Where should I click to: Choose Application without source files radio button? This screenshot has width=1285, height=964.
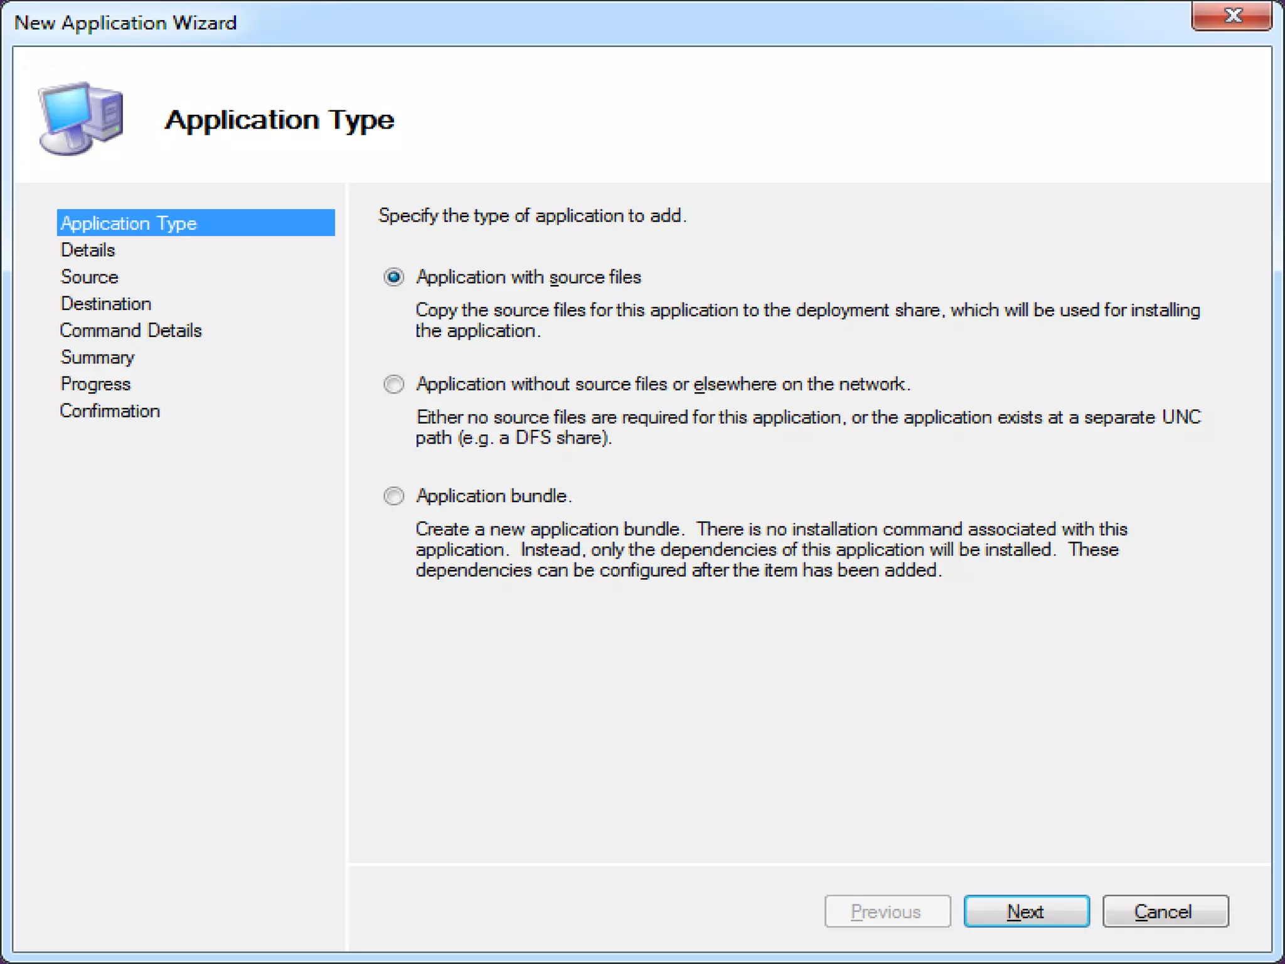393,384
